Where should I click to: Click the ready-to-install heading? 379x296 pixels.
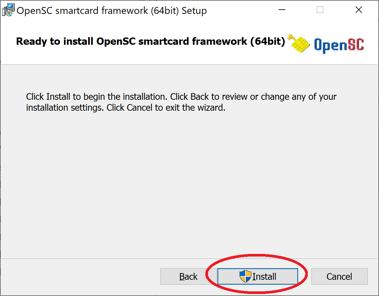point(151,41)
